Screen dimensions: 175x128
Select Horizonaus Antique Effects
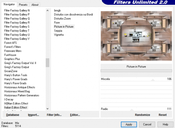tap(20, 87)
